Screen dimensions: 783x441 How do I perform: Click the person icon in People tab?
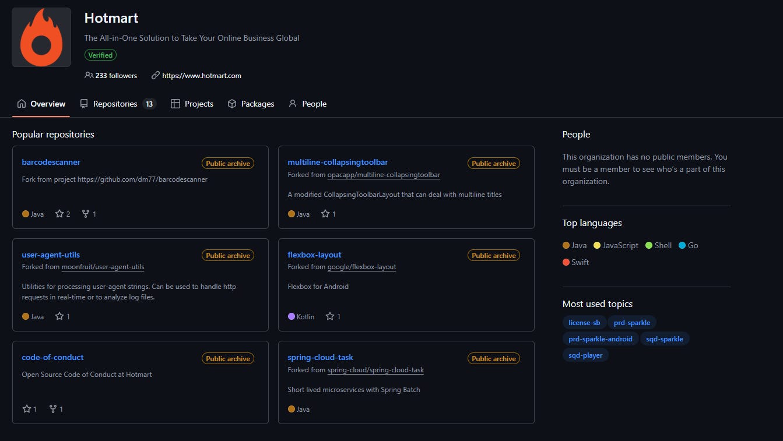tap(293, 104)
